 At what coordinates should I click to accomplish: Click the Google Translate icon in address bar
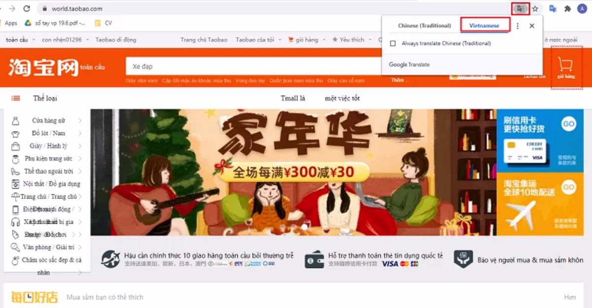click(x=520, y=8)
